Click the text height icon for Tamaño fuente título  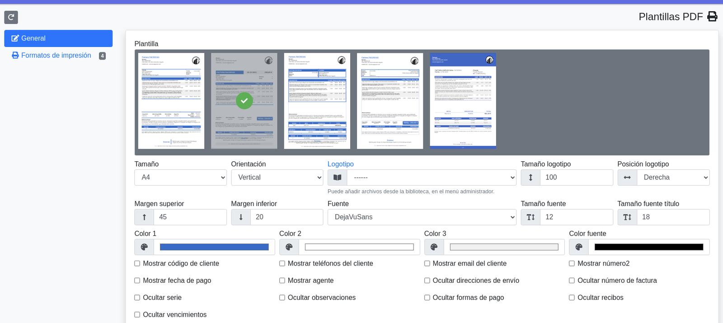tap(627, 217)
